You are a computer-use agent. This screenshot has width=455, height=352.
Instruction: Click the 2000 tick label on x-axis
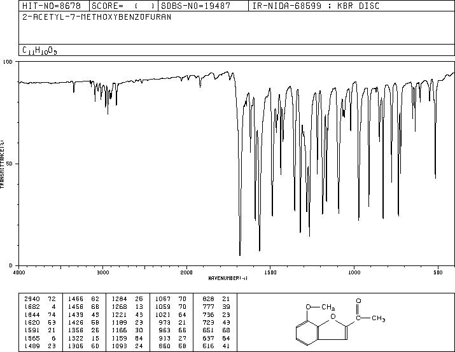point(186,272)
